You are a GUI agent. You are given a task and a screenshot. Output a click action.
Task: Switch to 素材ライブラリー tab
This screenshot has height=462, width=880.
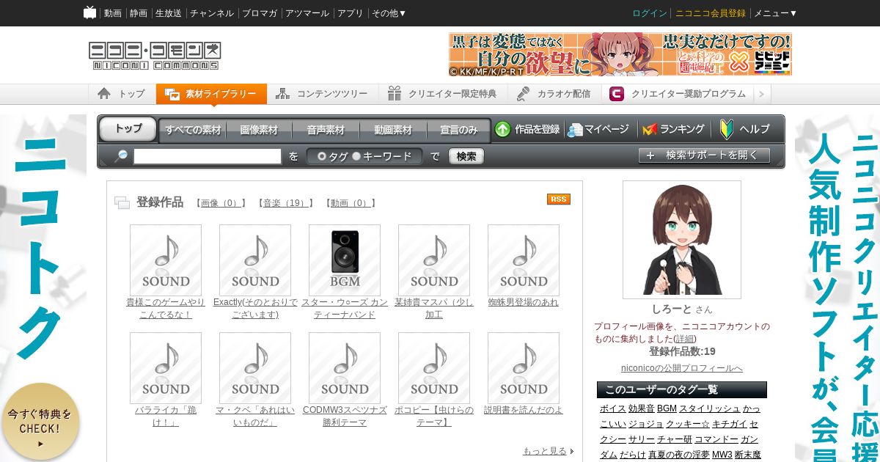pos(211,94)
